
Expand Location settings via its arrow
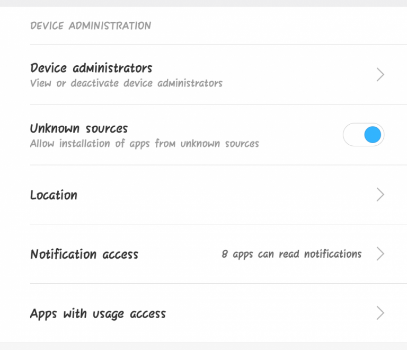click(380, 195)
